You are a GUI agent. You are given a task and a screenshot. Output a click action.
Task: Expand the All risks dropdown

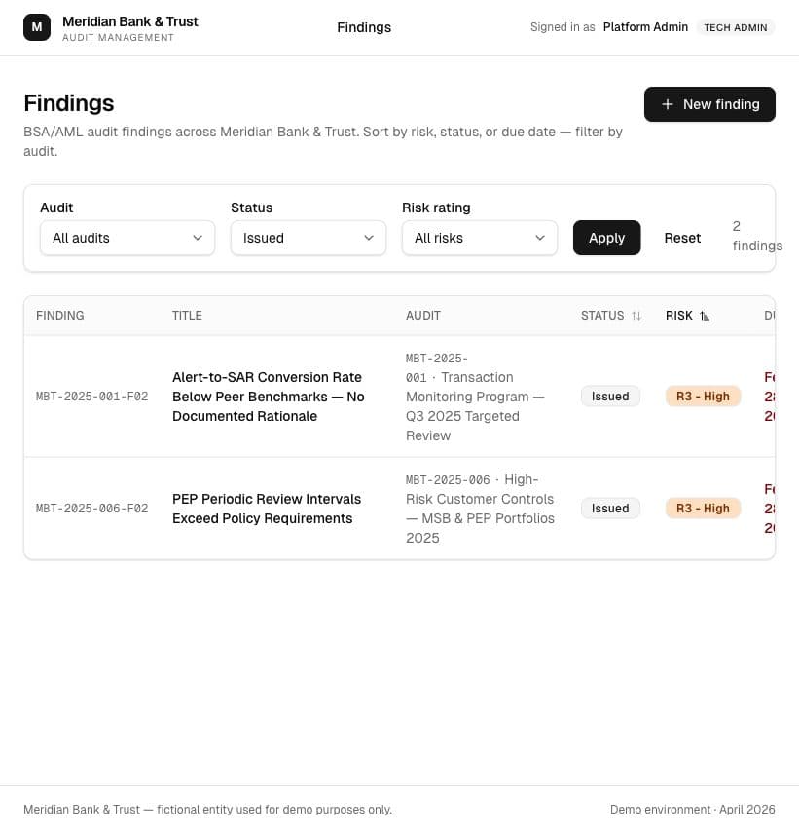point(480,238)
